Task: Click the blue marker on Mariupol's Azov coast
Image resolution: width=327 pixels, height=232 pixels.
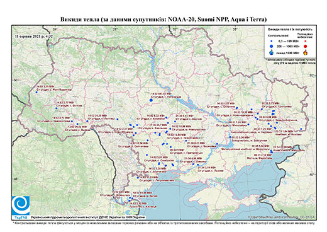Action: pos(272,151)
